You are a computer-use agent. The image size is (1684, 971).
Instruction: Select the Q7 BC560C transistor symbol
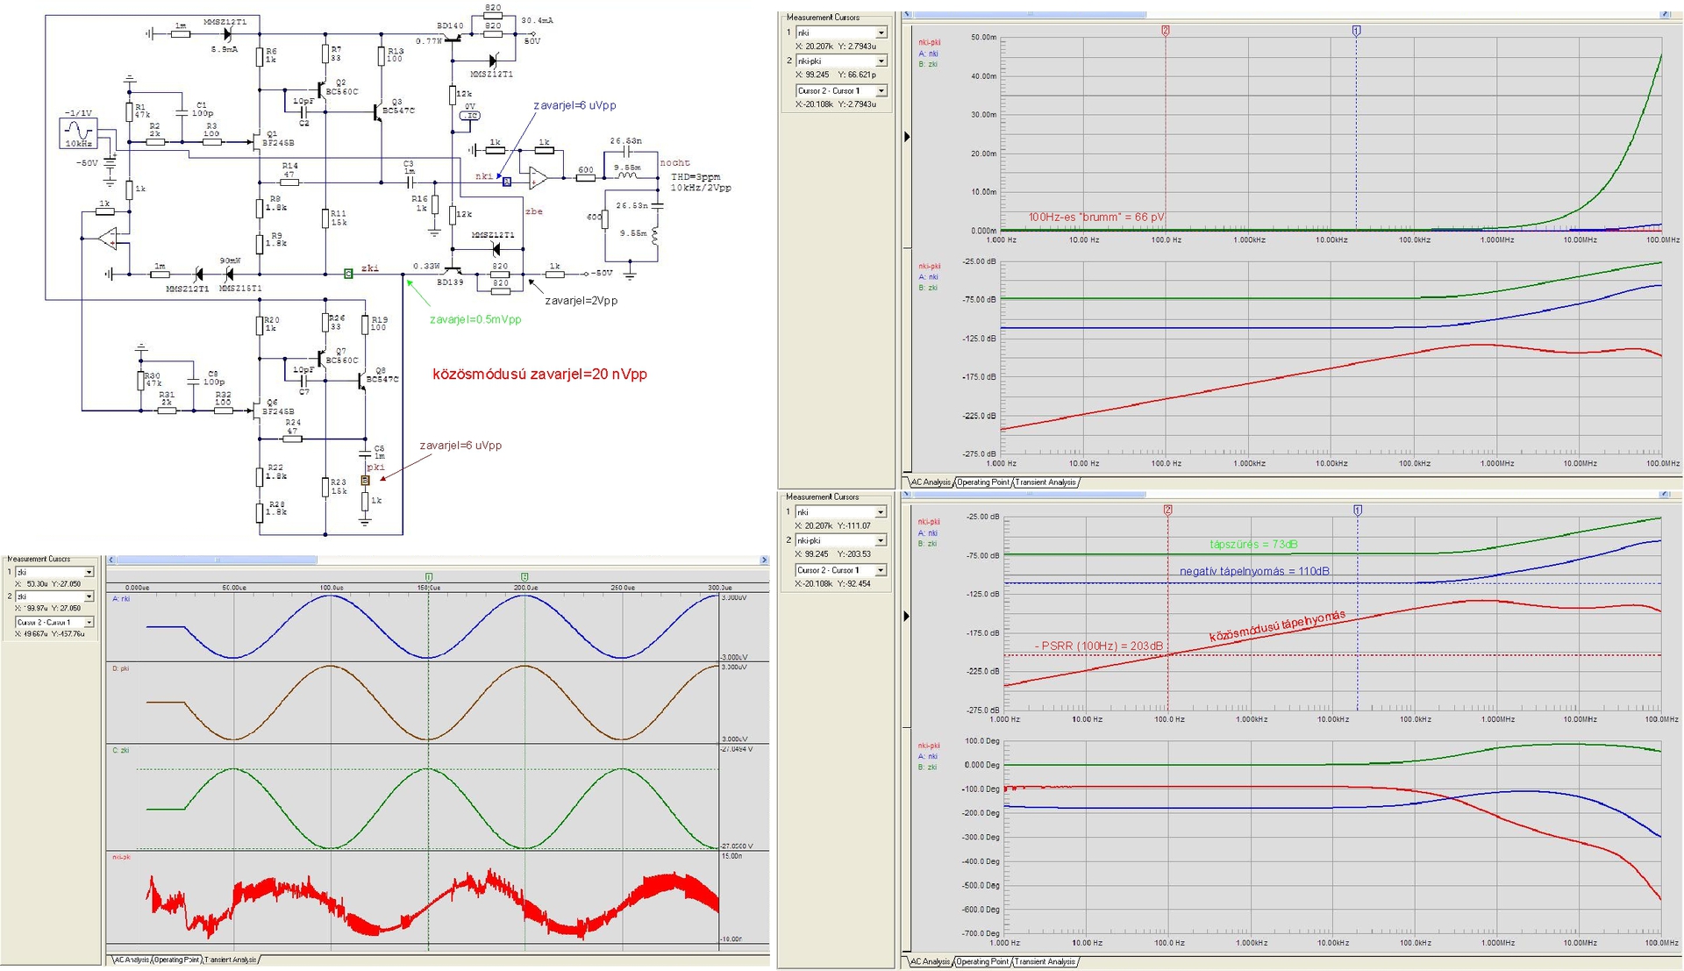pyautogui.click(x=321, y=360)
